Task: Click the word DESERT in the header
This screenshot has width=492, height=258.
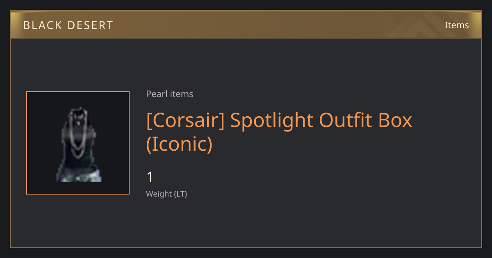Action: pos(88,25)
